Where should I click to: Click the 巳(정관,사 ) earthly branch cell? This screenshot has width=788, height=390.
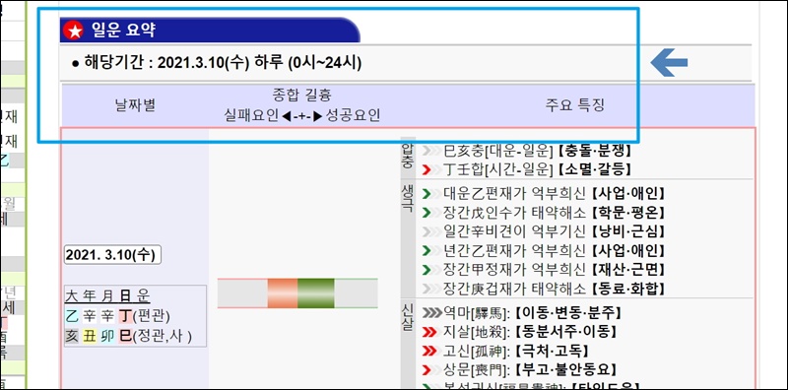tap(155, 335)
